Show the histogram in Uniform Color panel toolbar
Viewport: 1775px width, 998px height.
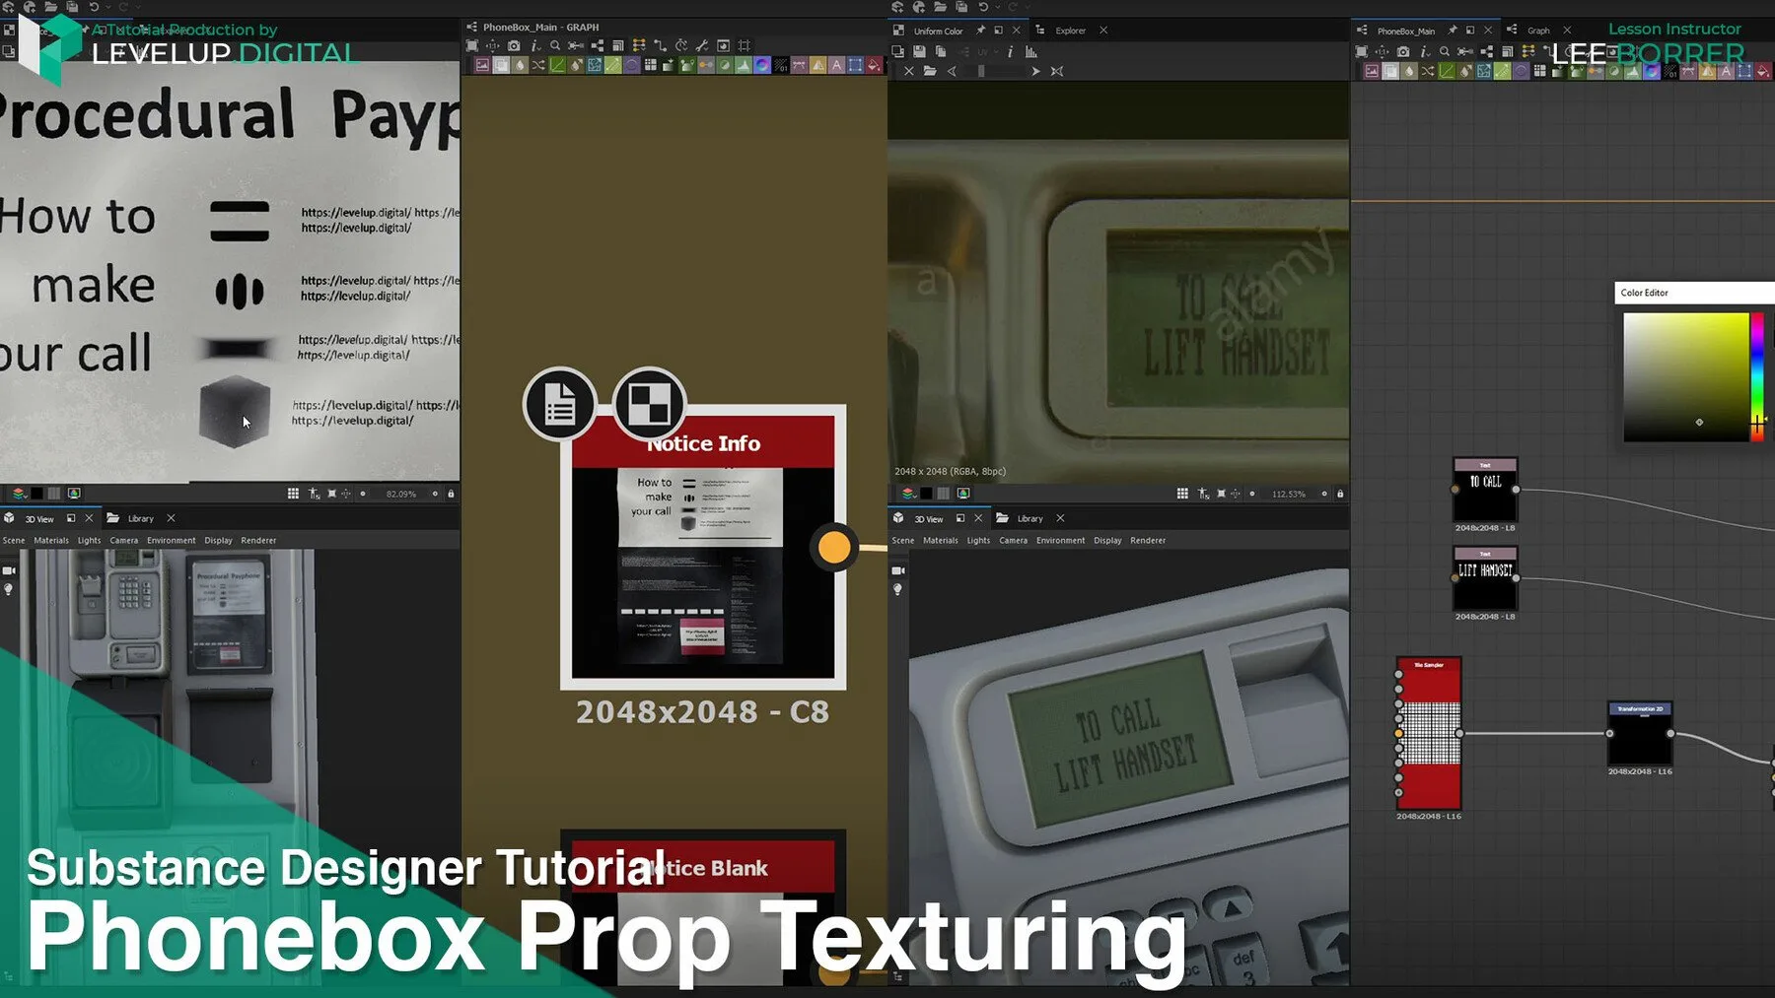(x=1031, y=51)
